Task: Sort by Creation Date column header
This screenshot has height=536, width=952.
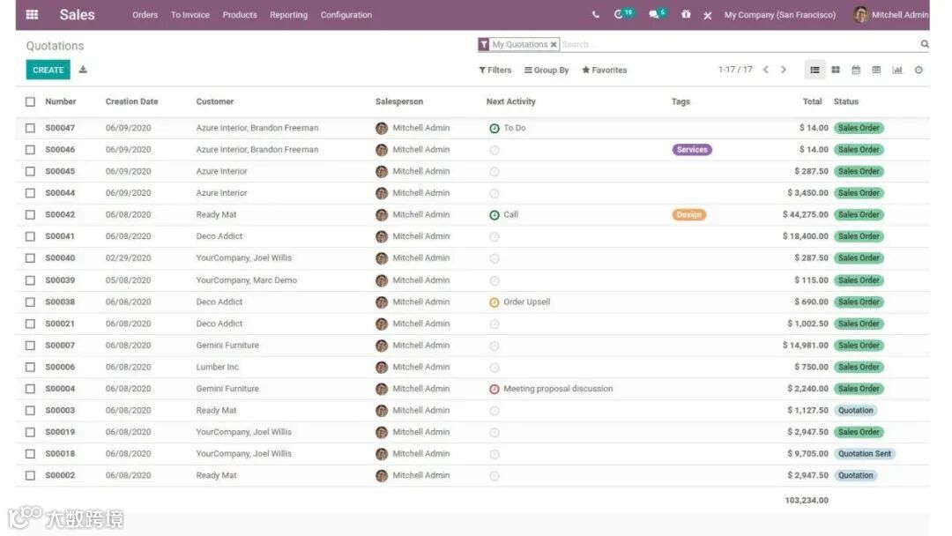Action: point(131,101)
